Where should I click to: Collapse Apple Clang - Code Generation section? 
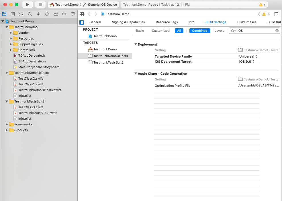pyautogui.click(x=136, y=74)
